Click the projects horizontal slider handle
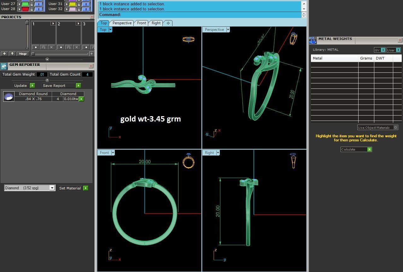The width and height of the screenshot is (403, 272). coord(33,54)
